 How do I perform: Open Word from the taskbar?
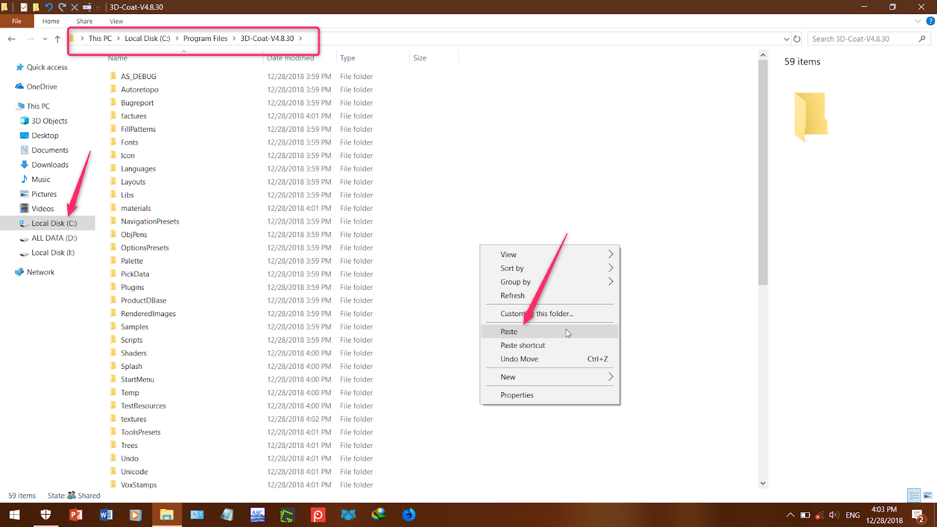(106, 515)
